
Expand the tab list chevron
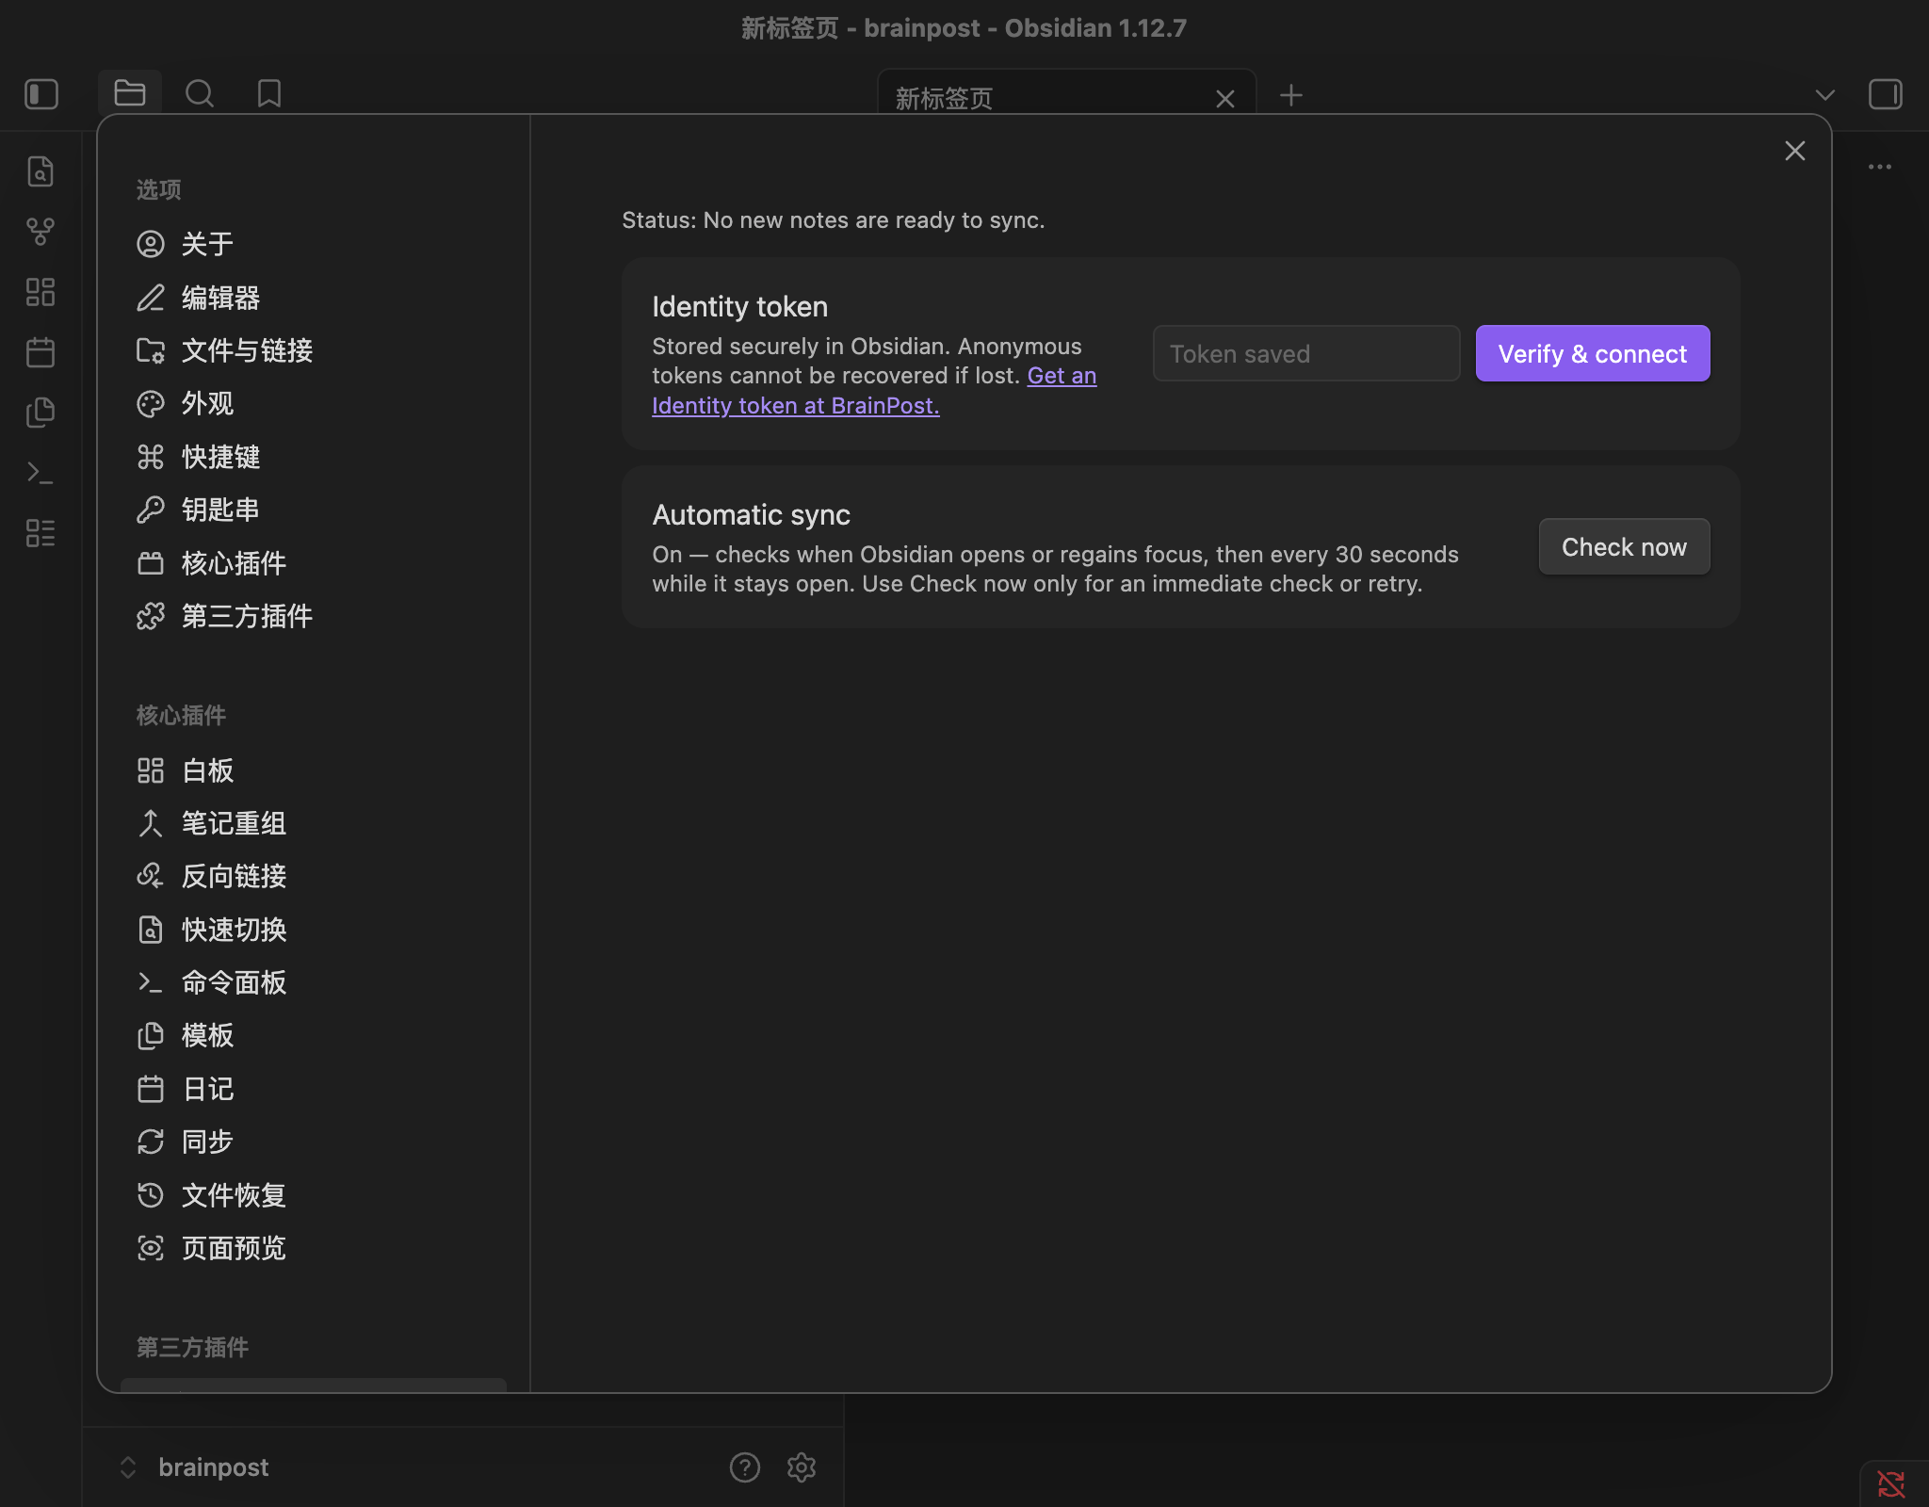point(1825,95)
